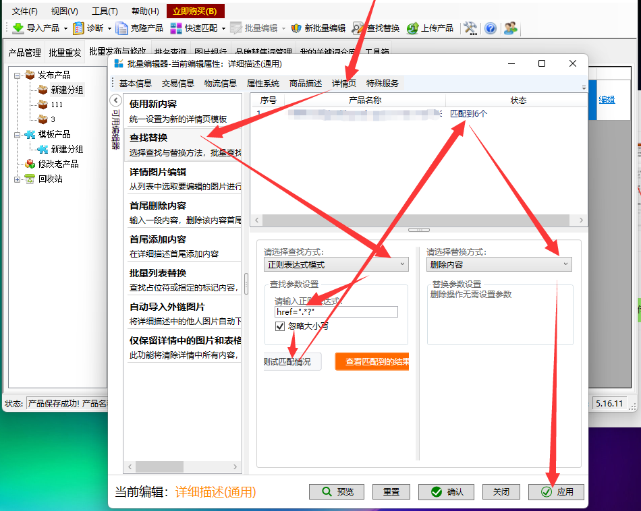Image resolution: width=641 pixels, height=511 pixels.
Task: Click the 关闭 close button
Action: click(501, 492)
